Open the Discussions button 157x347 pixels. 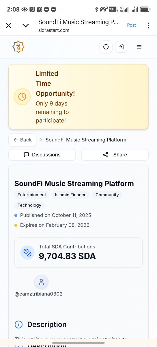tap(42, 155)
